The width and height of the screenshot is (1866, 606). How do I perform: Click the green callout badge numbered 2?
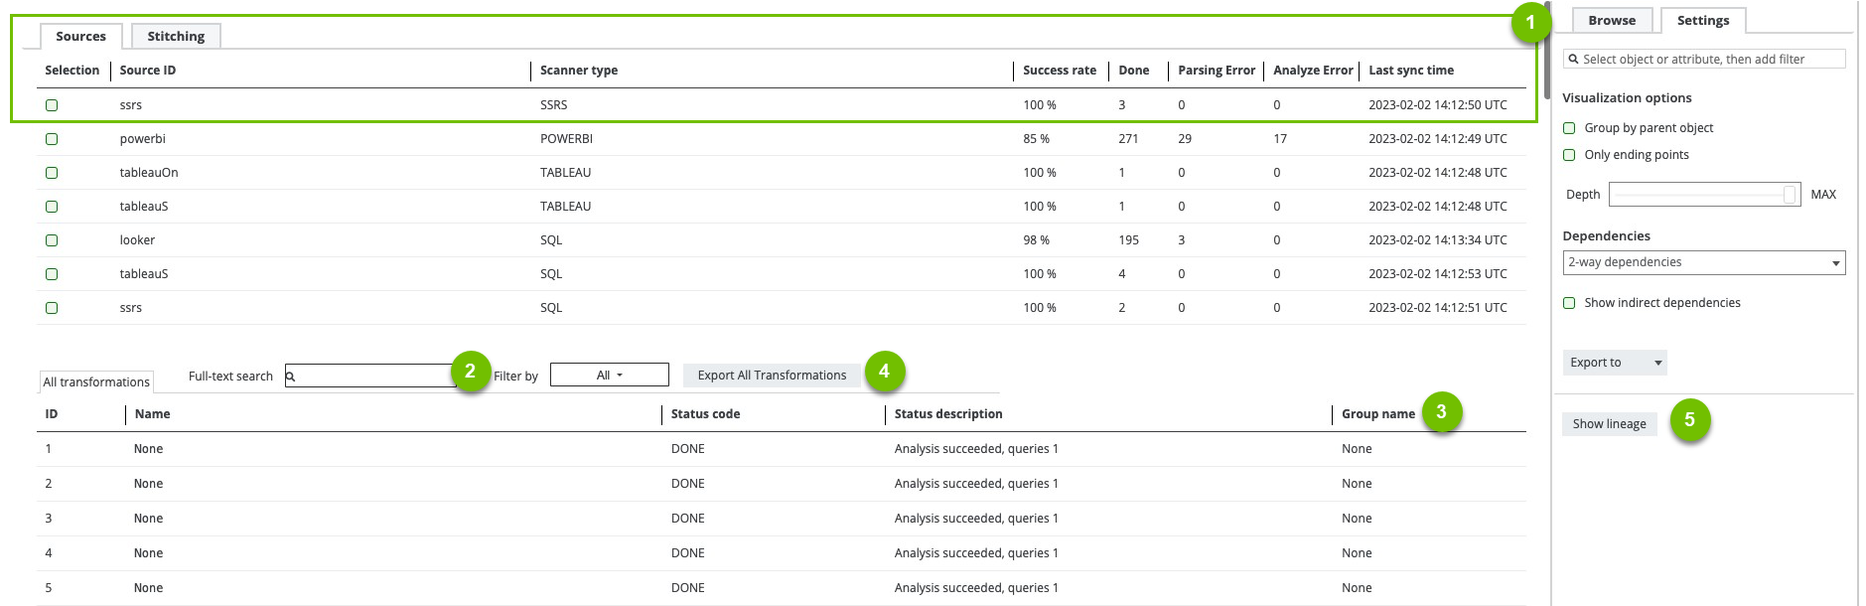(471, 372)
